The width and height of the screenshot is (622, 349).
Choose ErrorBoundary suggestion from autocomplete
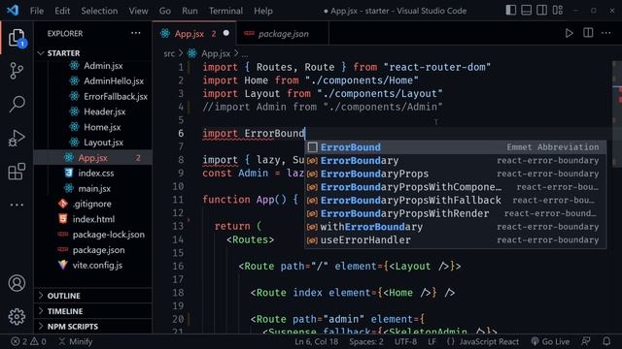456,161
